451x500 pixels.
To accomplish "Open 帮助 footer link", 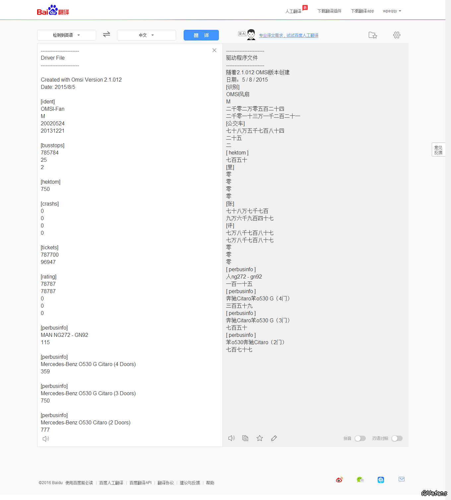I will pyautogui.click(x=210, y=483).
